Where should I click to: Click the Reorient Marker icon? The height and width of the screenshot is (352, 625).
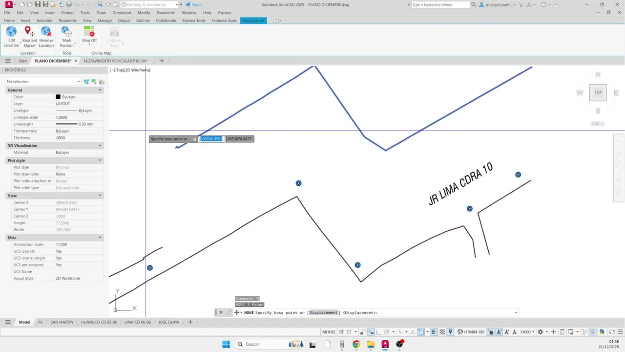[x=29, y=31]
